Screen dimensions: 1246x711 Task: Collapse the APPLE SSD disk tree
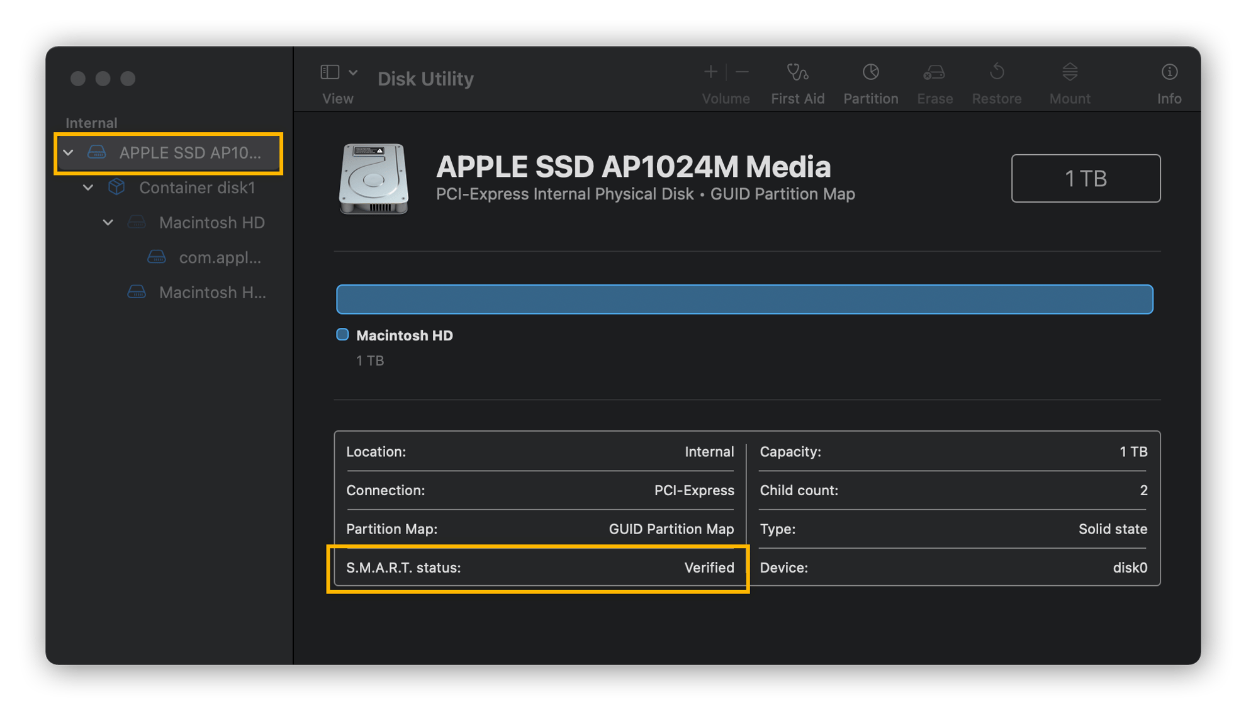[x=69, y=153]
